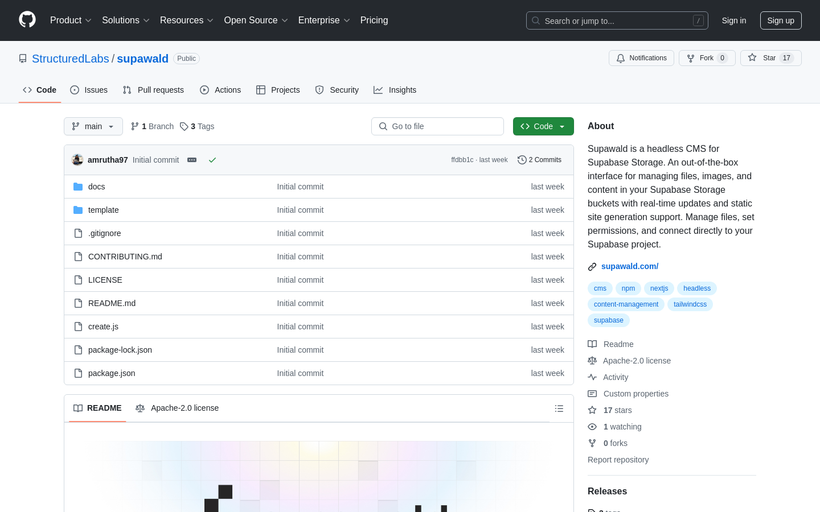Click the Sign up button
The width and height of the screenshot is (820, 512).
(x=781, y=20)
